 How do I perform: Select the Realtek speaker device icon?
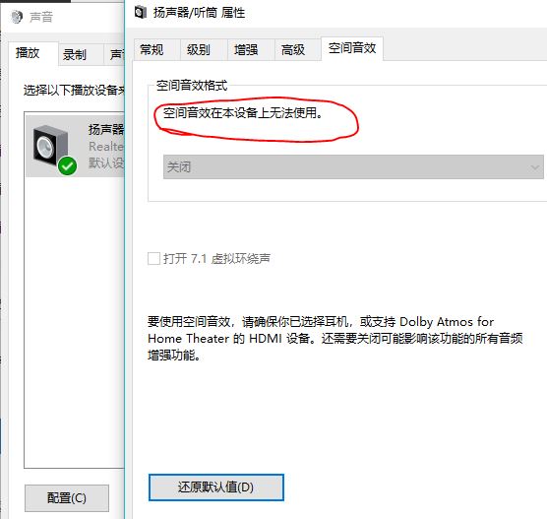point(50,146)
